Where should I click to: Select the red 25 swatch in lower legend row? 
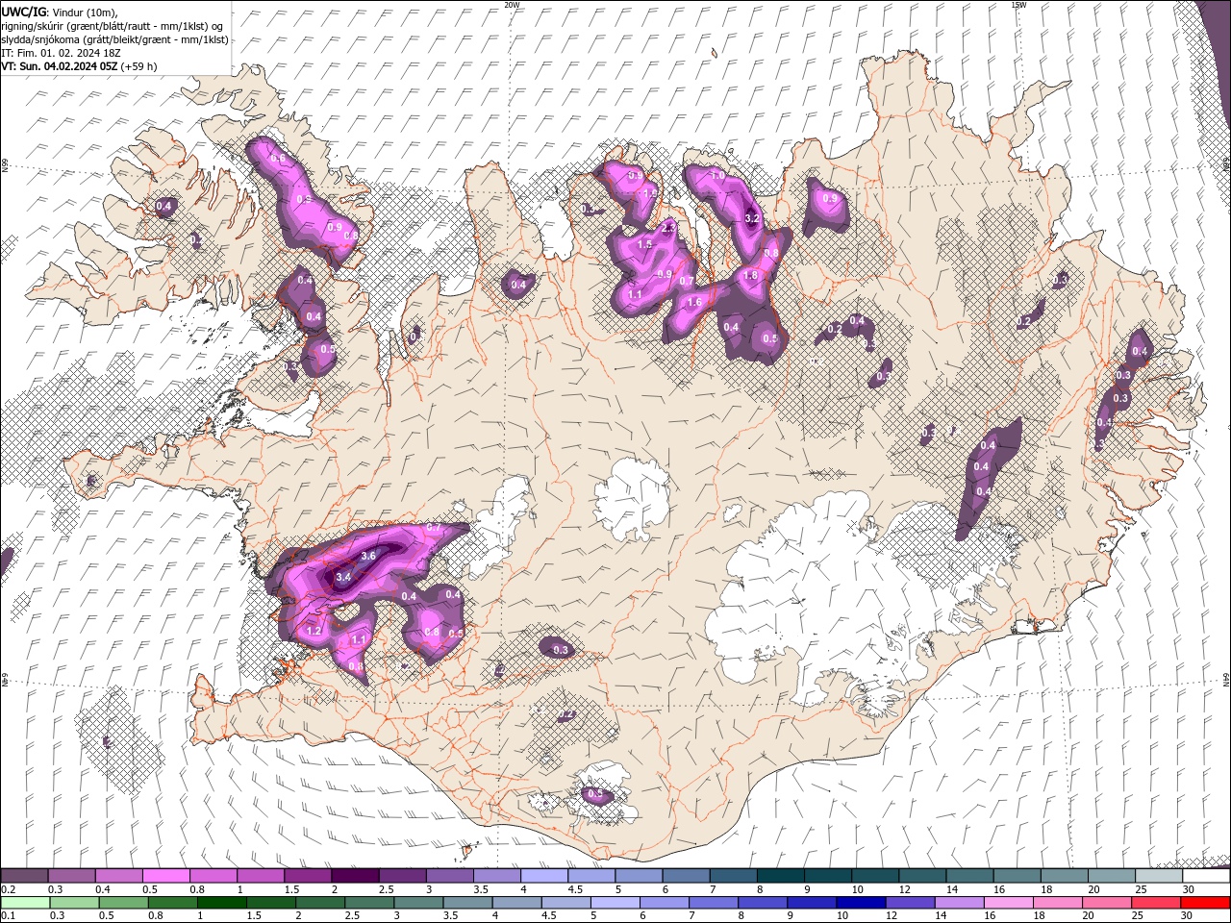click(x=1156, y=903)
